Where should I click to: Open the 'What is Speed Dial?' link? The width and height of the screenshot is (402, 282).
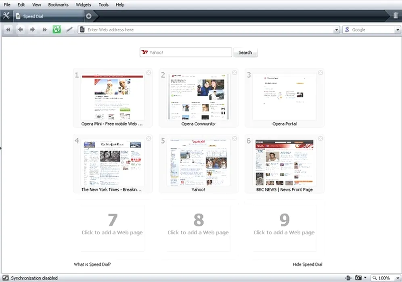click(x=92, y=264)
